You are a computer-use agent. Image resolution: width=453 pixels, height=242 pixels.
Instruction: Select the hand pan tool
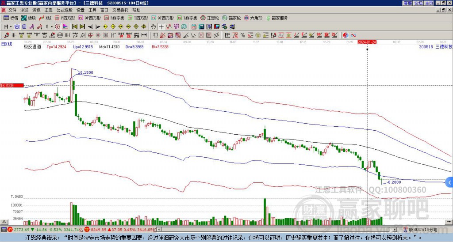coord(154,27)
